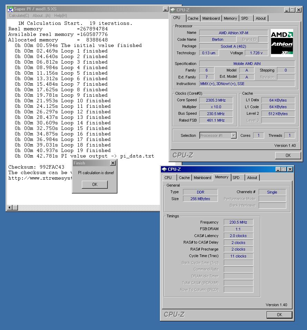
Task: Switch to the Mainboard tab in the lower CPU-Z window
Action: [202, 178]
